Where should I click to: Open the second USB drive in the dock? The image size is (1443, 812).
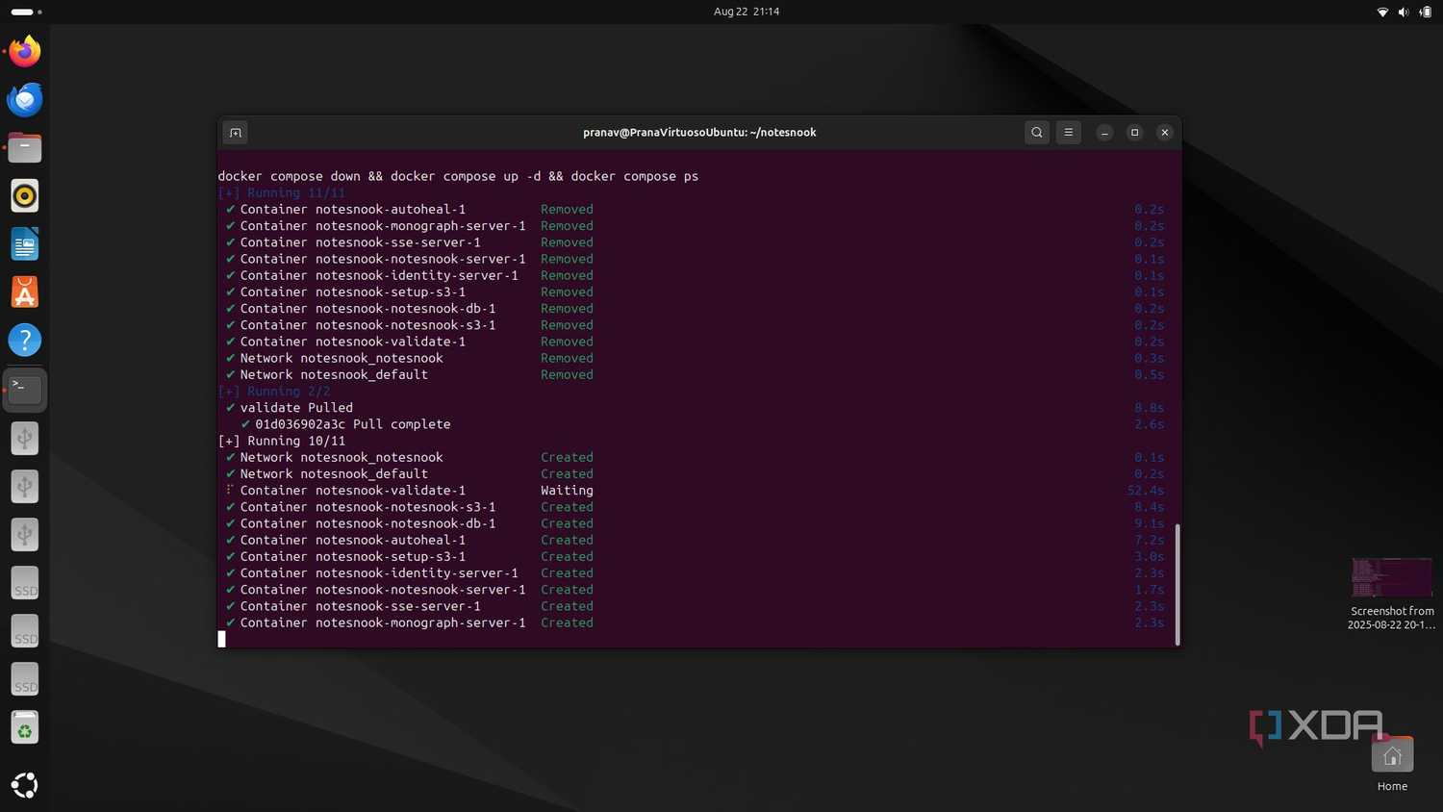[25, 486]
